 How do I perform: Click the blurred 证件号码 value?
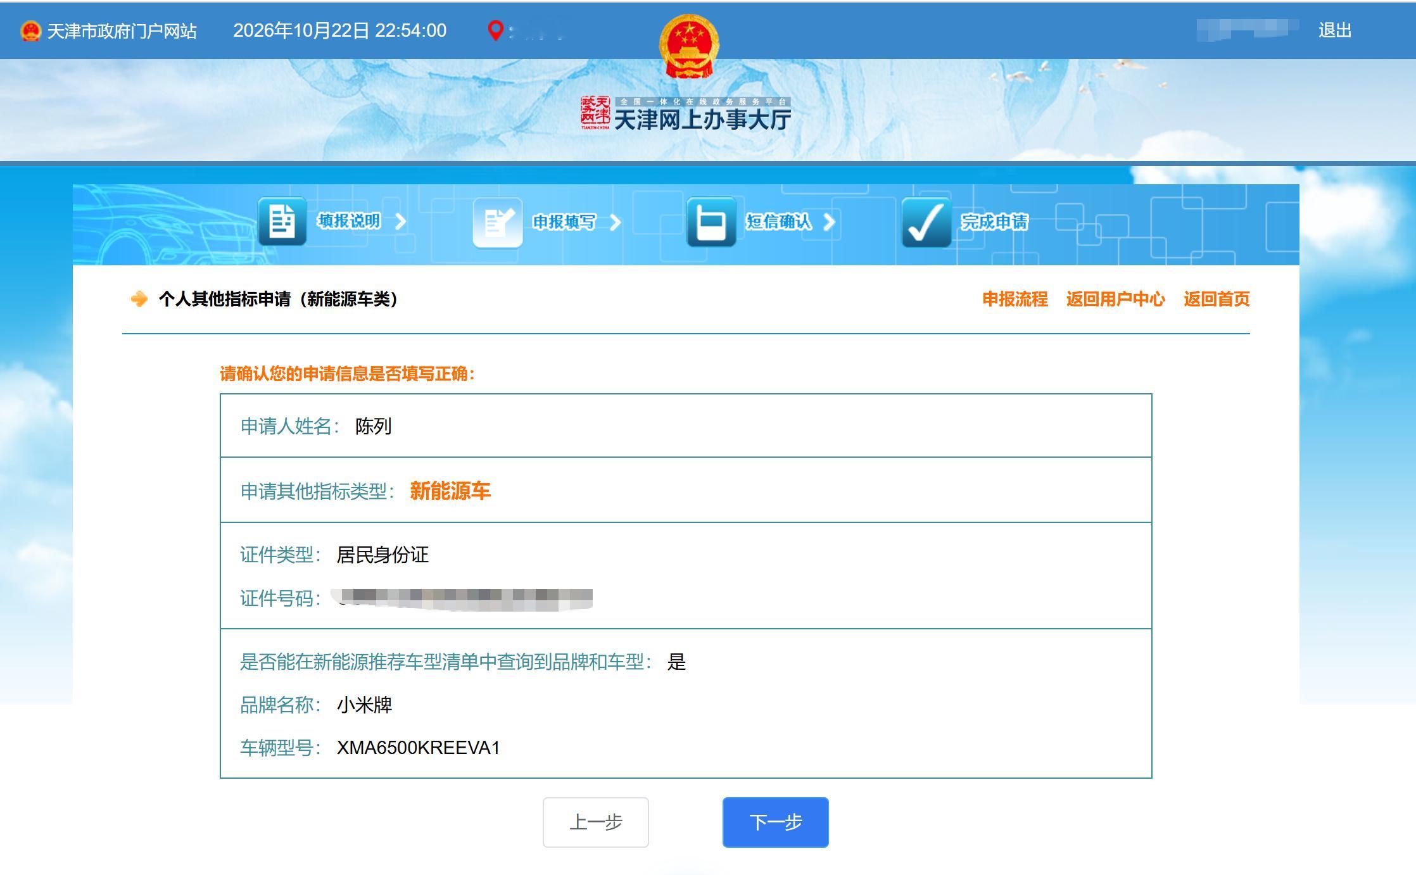point(462,599)
